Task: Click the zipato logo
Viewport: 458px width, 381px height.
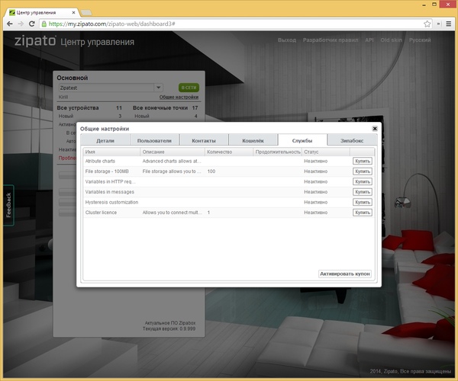Action: 35,41
